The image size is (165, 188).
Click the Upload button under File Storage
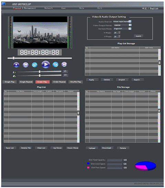point(92,148)
